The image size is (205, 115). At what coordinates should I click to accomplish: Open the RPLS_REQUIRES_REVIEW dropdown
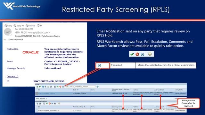[83, 87]
